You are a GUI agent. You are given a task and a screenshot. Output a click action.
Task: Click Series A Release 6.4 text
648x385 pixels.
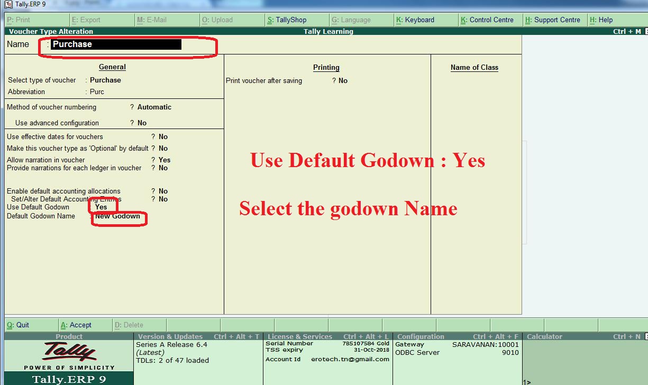pyautogui.click(x=171, y=345)
